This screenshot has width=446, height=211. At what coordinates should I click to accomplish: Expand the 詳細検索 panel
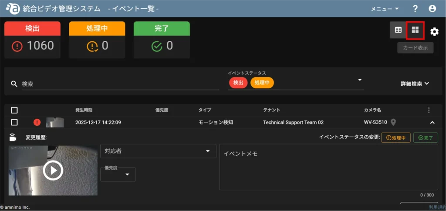415,84
